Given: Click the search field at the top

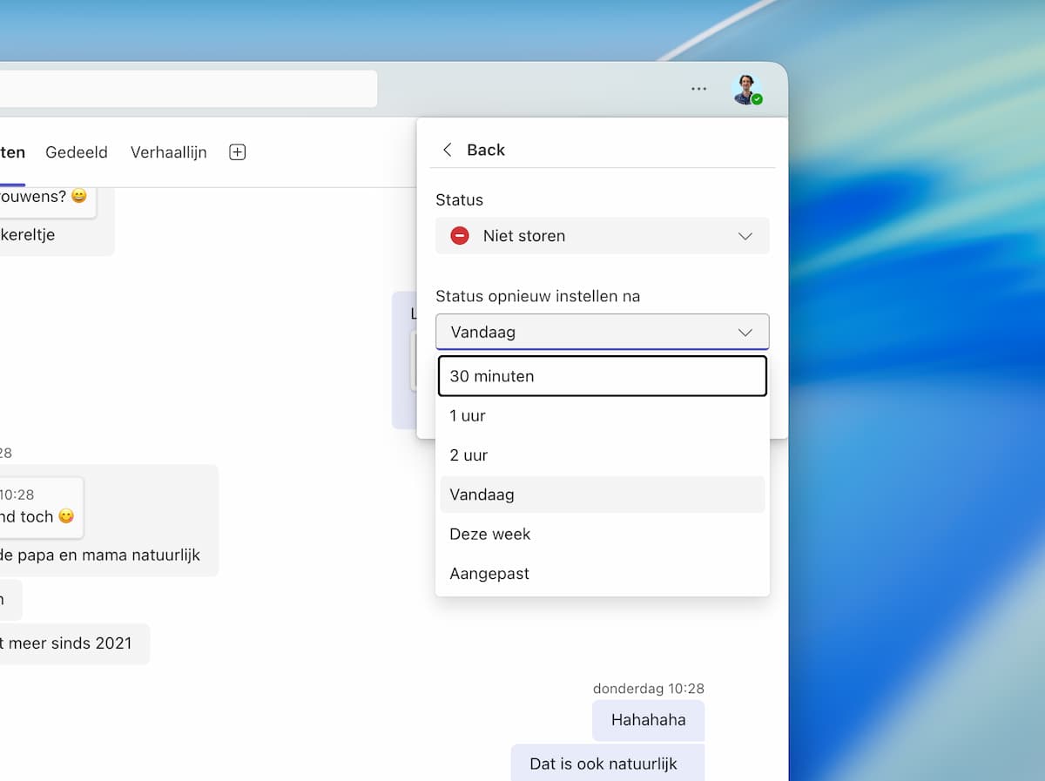Looking at the screenshot, I should coord(187,89).
